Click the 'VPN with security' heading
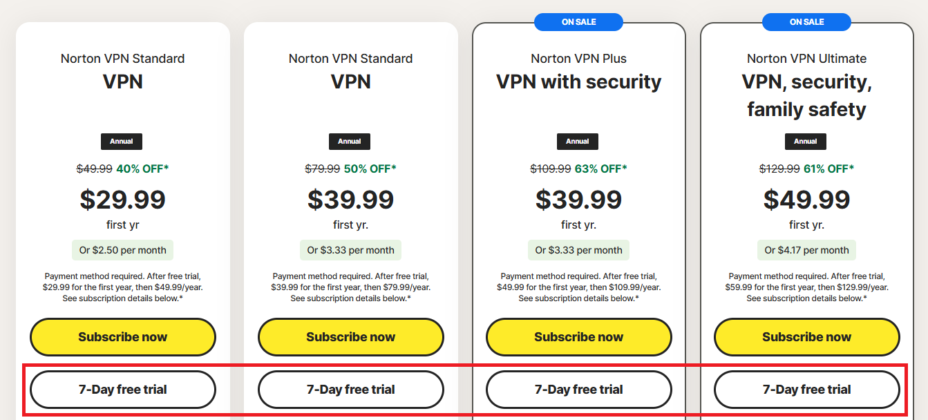928x420 pixels. [579, 82]
